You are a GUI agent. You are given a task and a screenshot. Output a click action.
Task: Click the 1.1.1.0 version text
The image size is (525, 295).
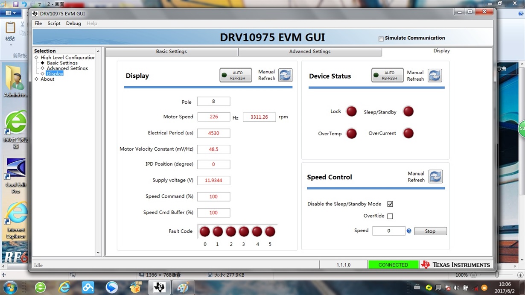(343, 265)
